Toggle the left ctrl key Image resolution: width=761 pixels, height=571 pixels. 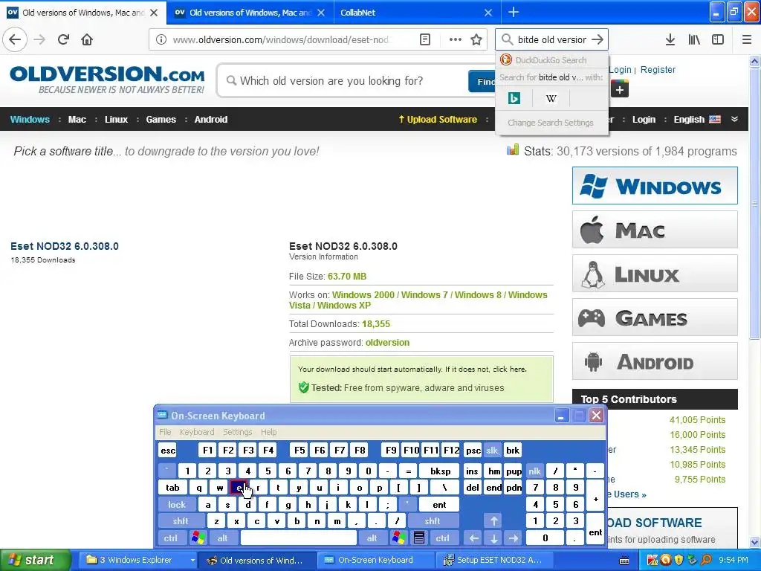[170, 538]
